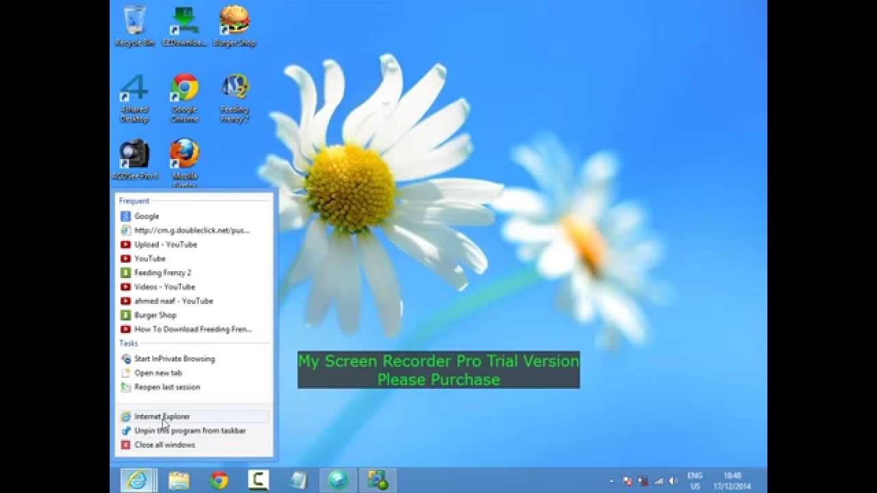Click the gray notebook taskbar icon

[x=299, y=480]
